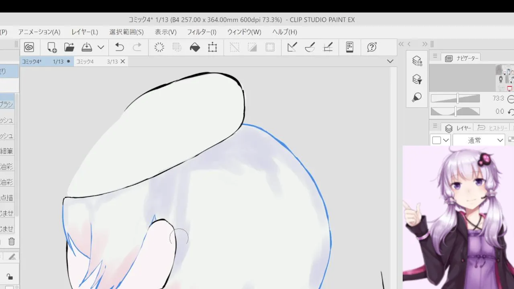Toggle the lock icon in tool property panel
The height and width of the screenshot is (289, 514).
pos(10,276)
